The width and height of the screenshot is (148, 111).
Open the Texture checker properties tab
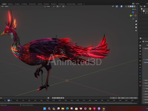pyautogui.click(x=140, y=85)
